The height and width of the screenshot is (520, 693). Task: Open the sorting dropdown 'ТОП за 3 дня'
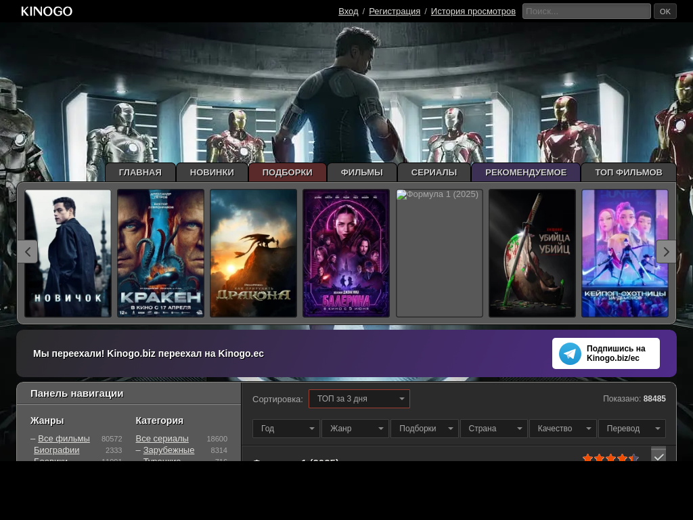359,399
